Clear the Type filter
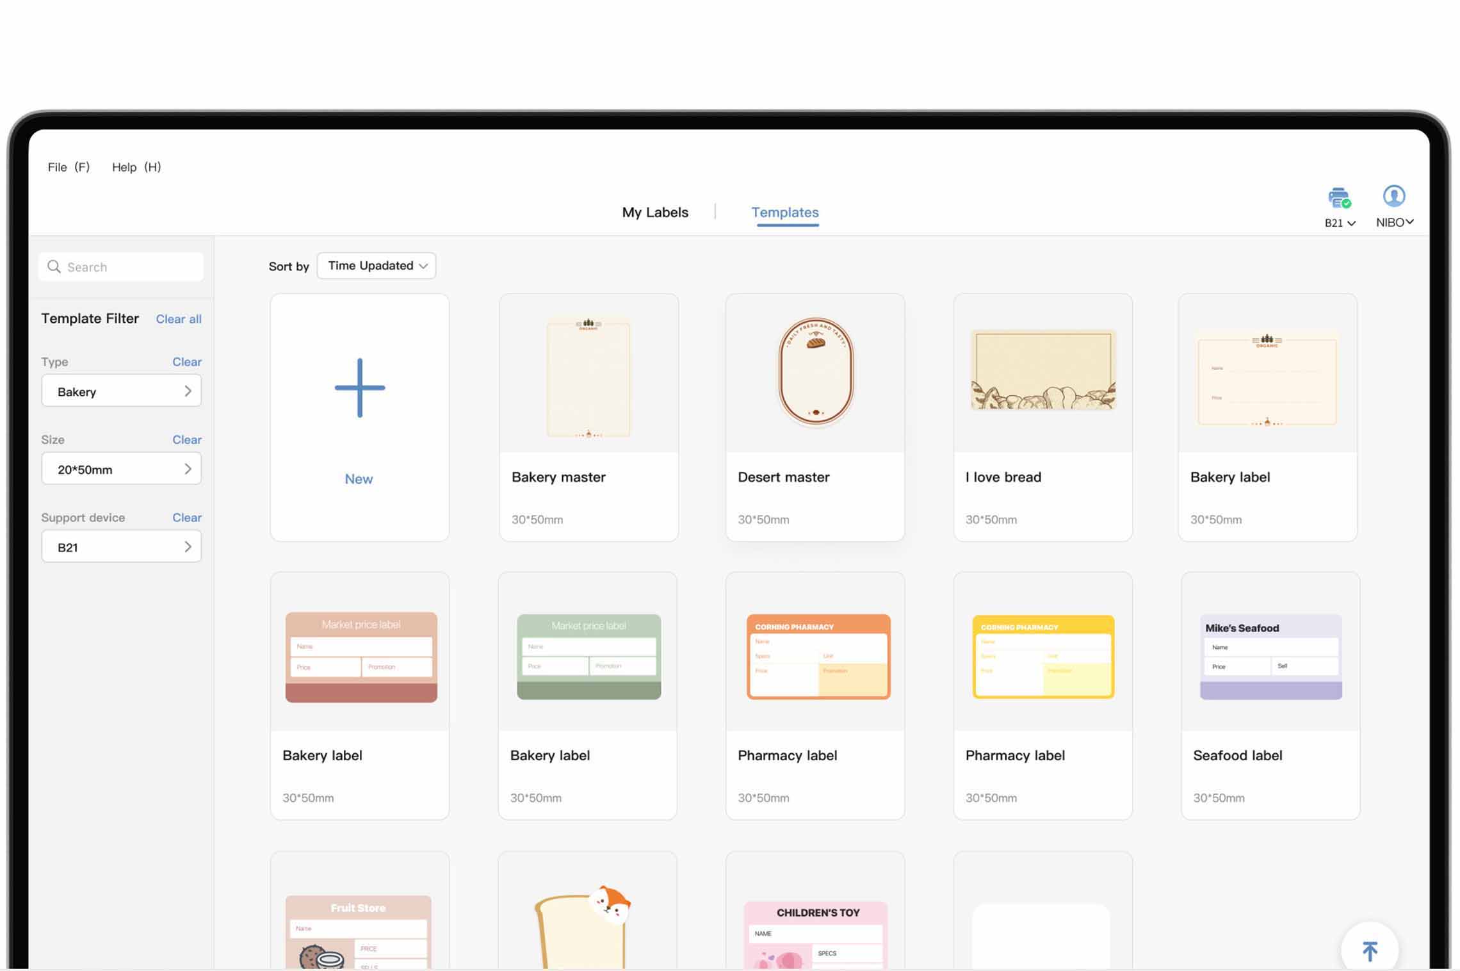Viewport: 1460px width, 971px height. 187,362
